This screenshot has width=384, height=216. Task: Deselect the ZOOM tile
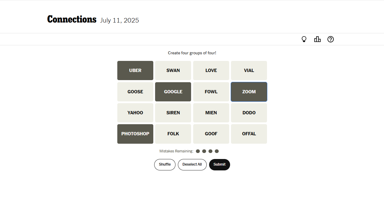click(x=249, y=92)
